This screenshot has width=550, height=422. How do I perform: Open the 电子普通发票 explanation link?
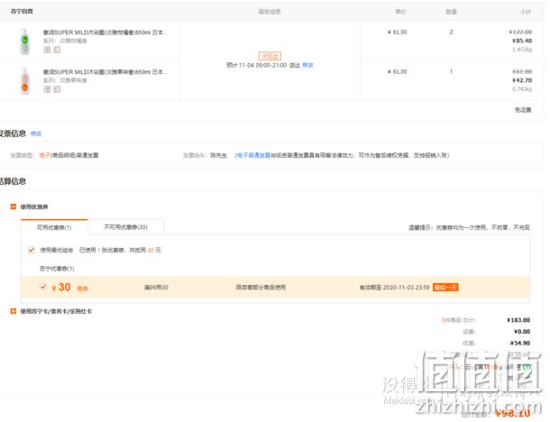coord(253,155)
